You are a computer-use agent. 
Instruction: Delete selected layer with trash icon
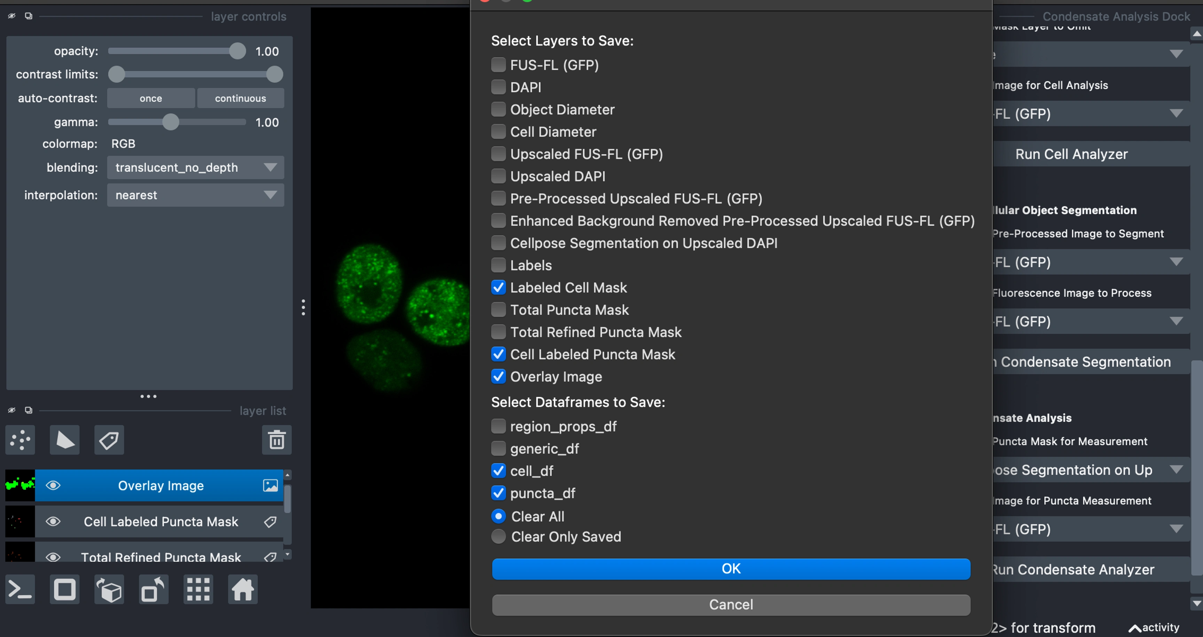pyautogui.click(x=276, y=439)
